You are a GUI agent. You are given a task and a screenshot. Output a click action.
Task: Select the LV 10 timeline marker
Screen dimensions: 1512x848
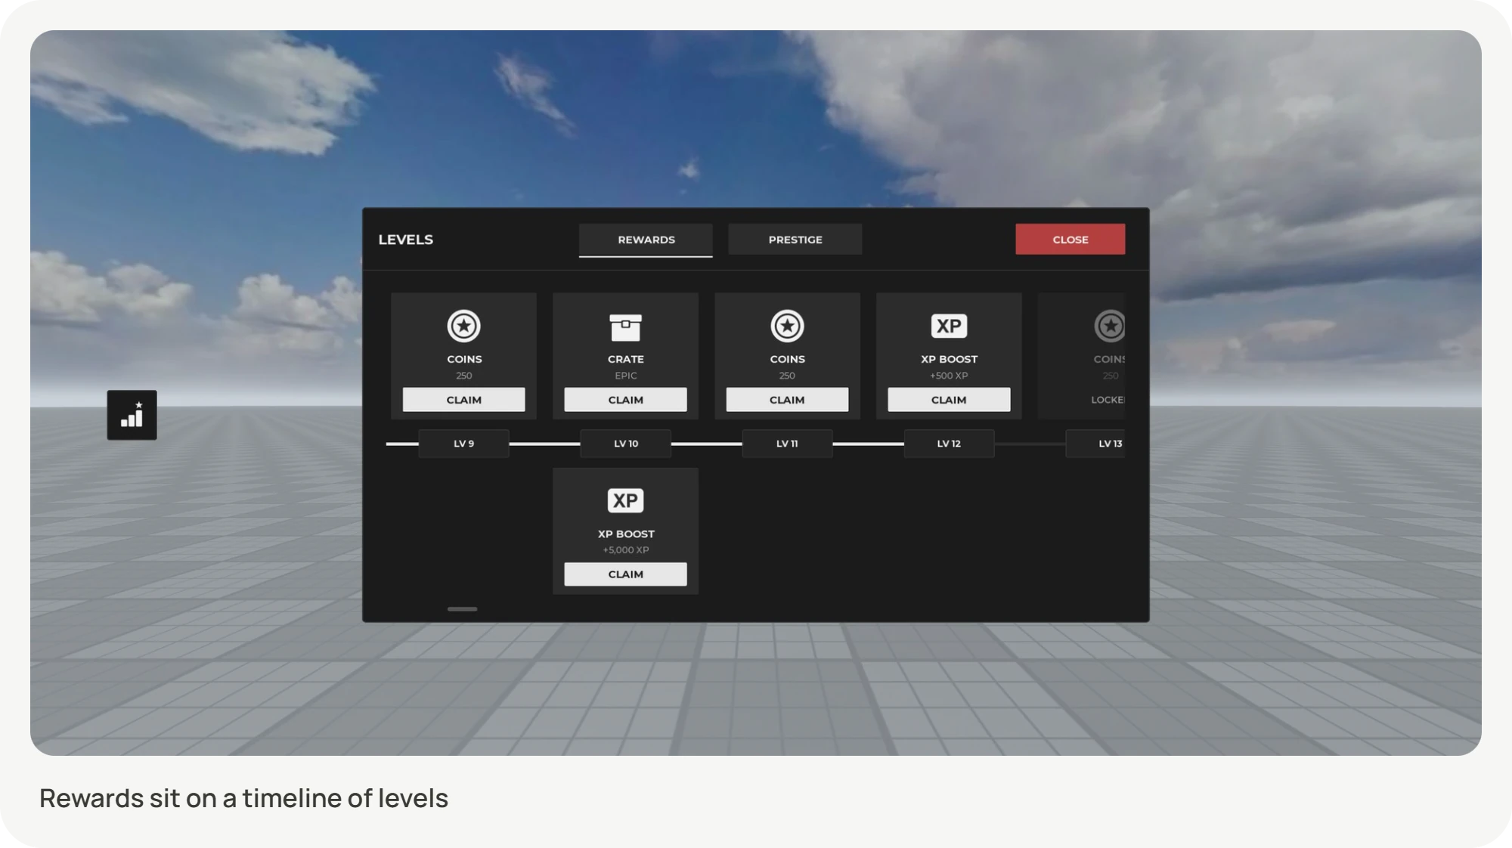pos(625,444)
